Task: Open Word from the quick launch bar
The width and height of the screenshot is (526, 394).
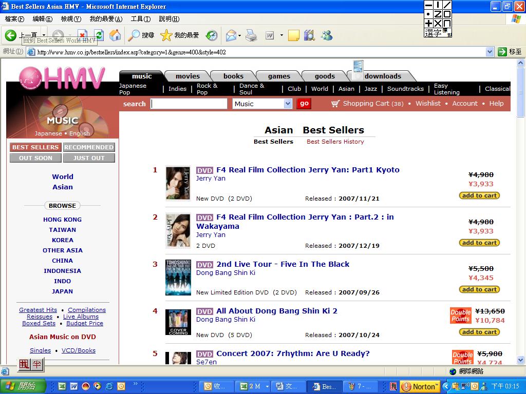Action: (x=74, y=386)
